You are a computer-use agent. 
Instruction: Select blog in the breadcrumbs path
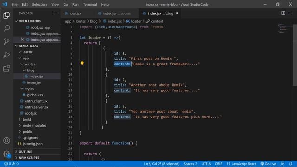pyautogui.click(x=94, y=21)
